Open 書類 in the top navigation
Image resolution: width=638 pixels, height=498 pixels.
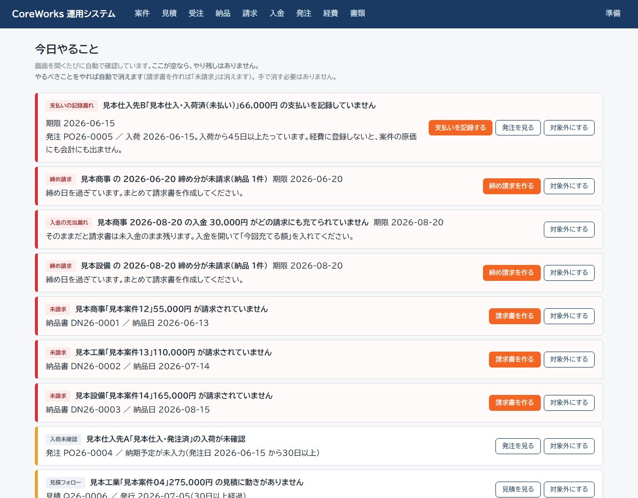pos(357,13)
